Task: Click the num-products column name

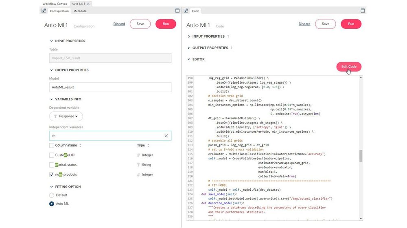Action: point(66,174)
